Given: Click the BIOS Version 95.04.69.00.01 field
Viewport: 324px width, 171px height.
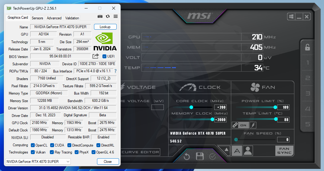Looking at the screenshot, I should tap(60, 56).
